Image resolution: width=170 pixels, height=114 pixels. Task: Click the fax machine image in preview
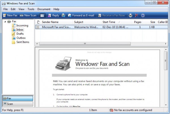point(63,64)
